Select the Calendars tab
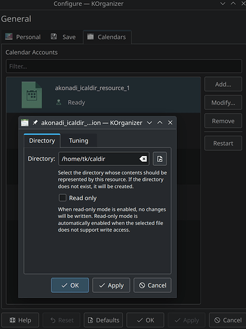Viewport: 246px width, 329px height. coord(107,37)
